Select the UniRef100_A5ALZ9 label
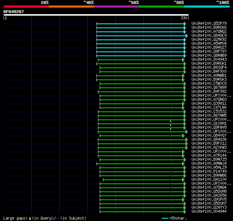The height and width of the screenshot is (221, 233). click(209, 168)
